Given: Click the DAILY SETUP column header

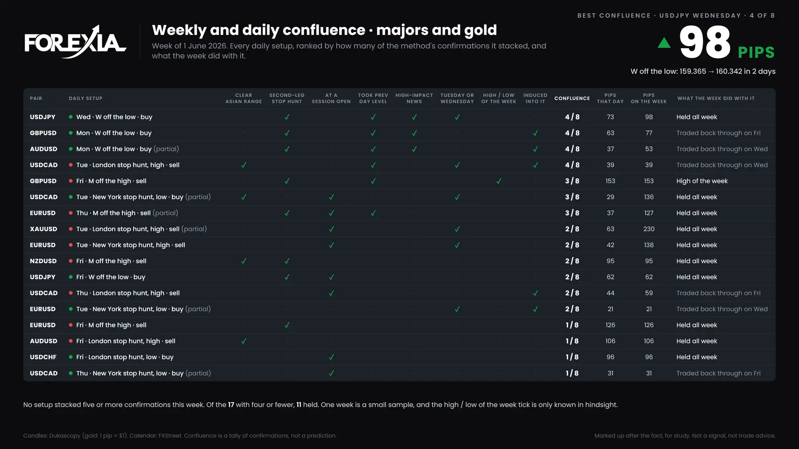Looking at the screenshot, I should [x=85, y=99].
